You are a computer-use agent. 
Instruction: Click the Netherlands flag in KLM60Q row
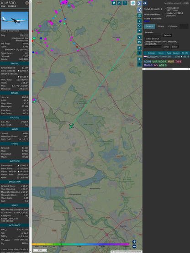[145, 57]
